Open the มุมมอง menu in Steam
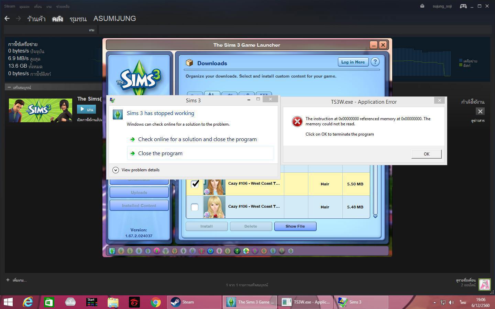This screenshot has height=309, width=495. (24, 7)
